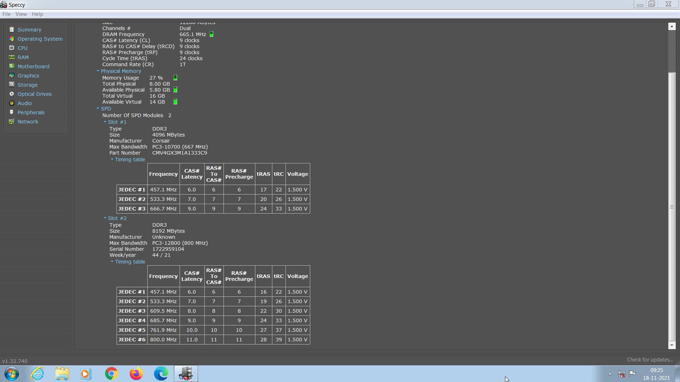Viewport: 680px width, 382px height.
Task: Click the 8192 MBytes size value
Action: tap(168, 231)
